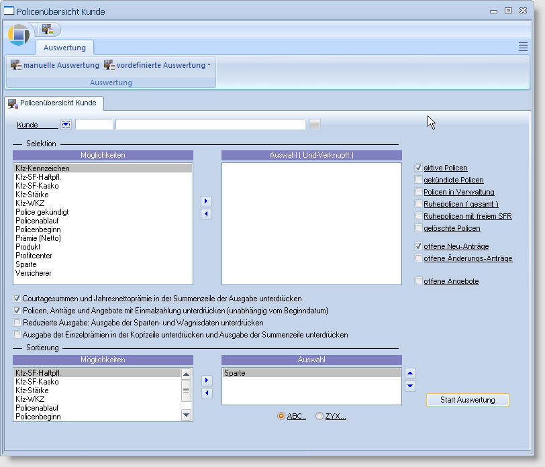The height and width of the screenshot is (467, 545).
Task: Select the Policenübersicht Kunde document tab
Action: click(52, 103)
